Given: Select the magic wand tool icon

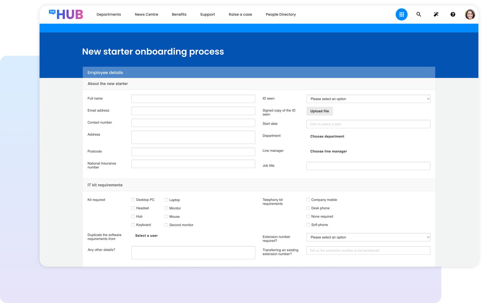Looking at the screenshot, I should [436, 14].
